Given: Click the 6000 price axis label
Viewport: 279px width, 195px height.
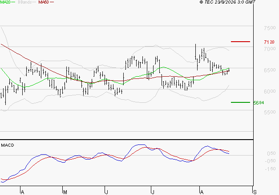Looking at the screenshot, I should click(270, 91).
